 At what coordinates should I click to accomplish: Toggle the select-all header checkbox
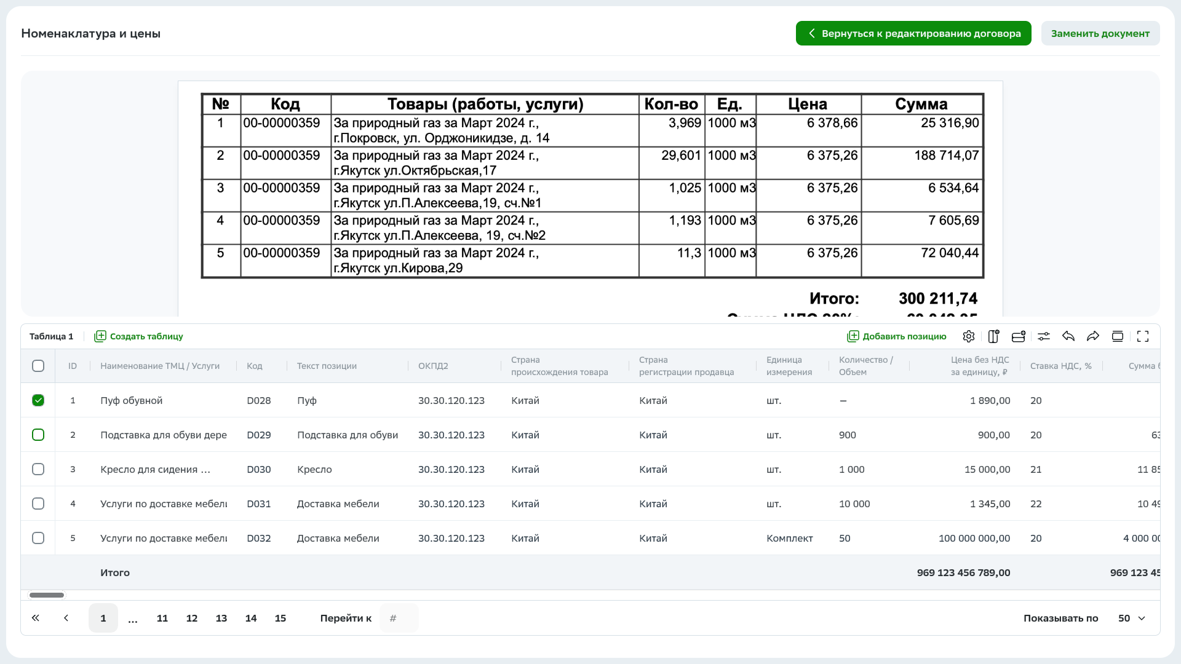[38, 366]
